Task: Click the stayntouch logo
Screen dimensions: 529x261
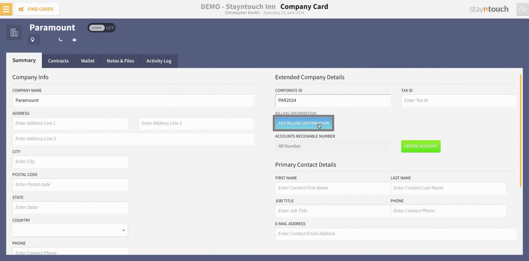Action: (x=489, y=9)
